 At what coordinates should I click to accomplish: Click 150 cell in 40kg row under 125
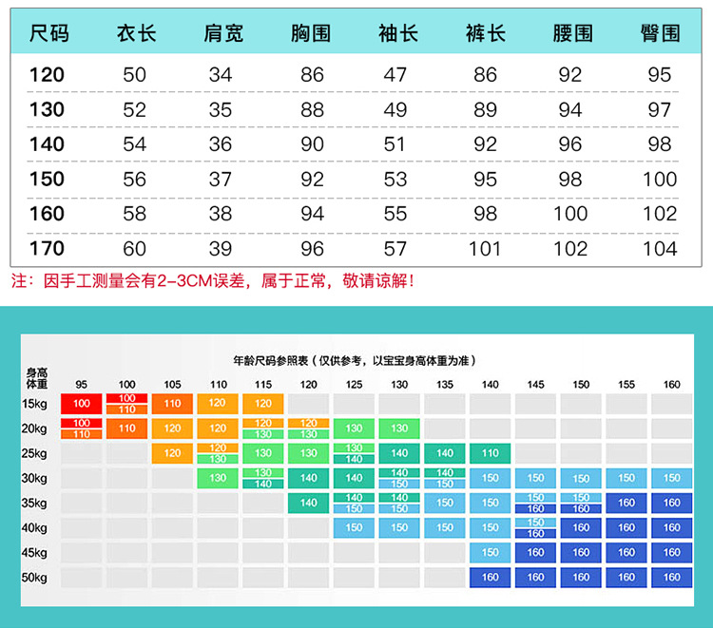[354, 527]
